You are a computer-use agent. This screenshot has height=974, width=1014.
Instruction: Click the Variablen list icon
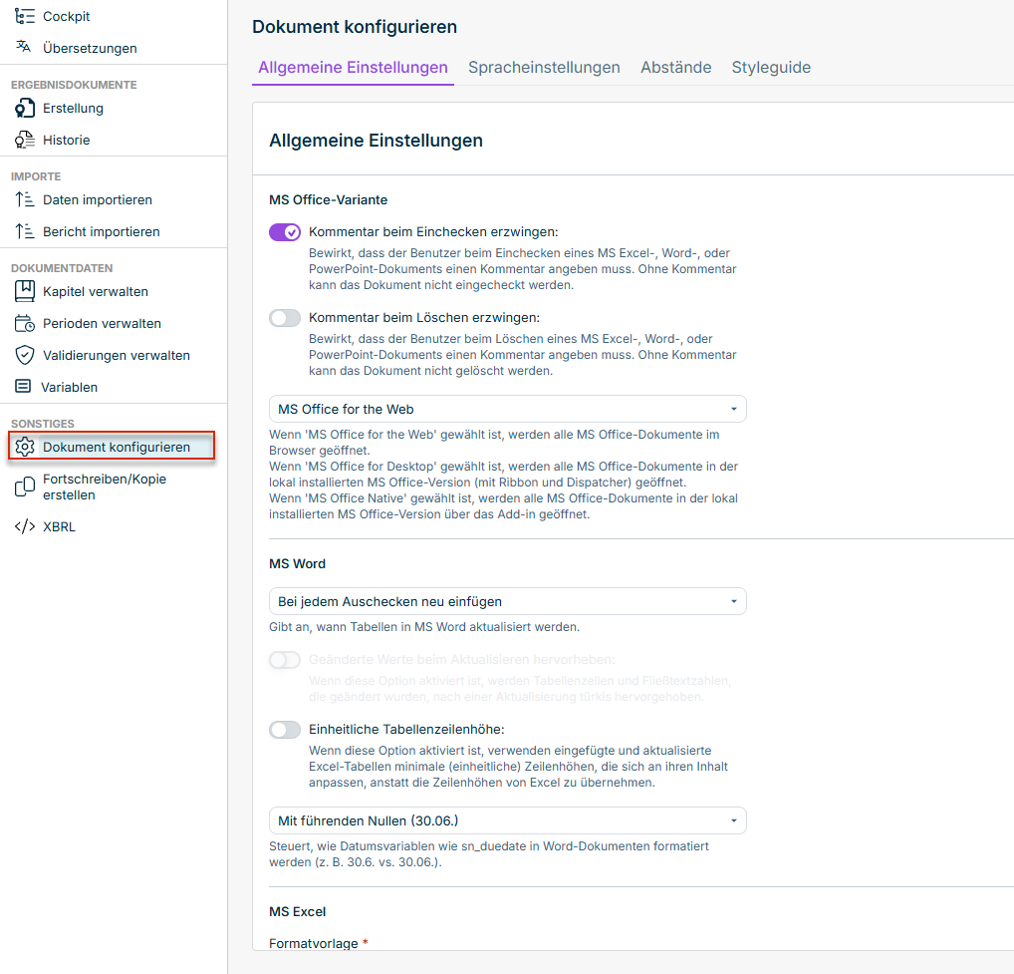[x=23, y=387]
